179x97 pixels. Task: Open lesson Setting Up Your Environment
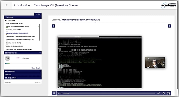click(x=17, y=26)
